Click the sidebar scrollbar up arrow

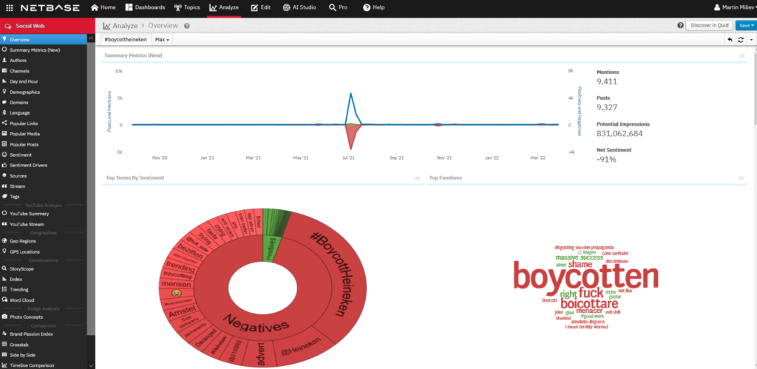91,38
